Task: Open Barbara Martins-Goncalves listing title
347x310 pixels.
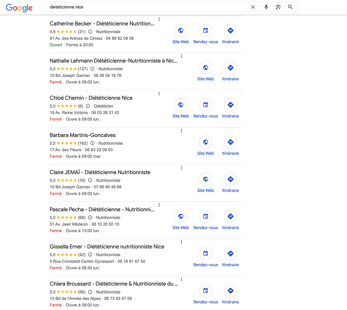Action: pyautogui.click(x=83, y=135)
